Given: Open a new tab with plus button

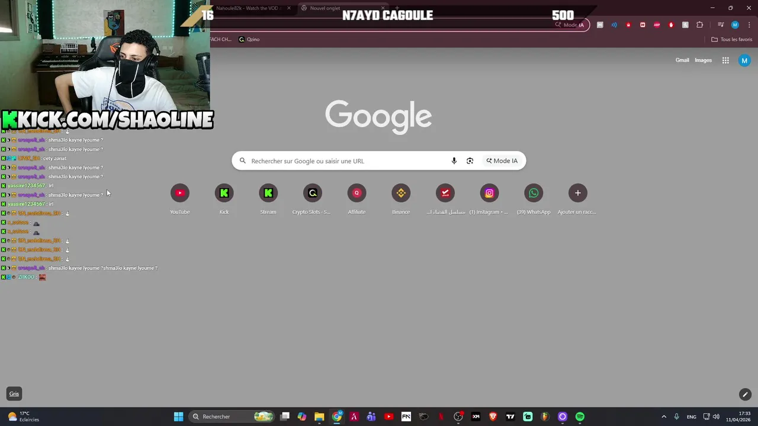Looking at the screenshot, I should click(397, 8).
